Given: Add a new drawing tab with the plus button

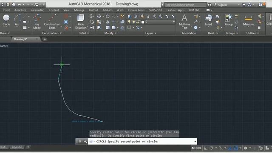Looking at the screenshot, I should pyautogui.click(x=45, y=40).
